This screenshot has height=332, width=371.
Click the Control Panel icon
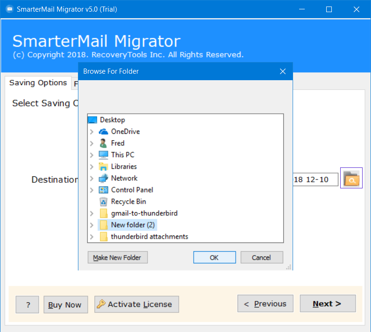coord(104,190)
